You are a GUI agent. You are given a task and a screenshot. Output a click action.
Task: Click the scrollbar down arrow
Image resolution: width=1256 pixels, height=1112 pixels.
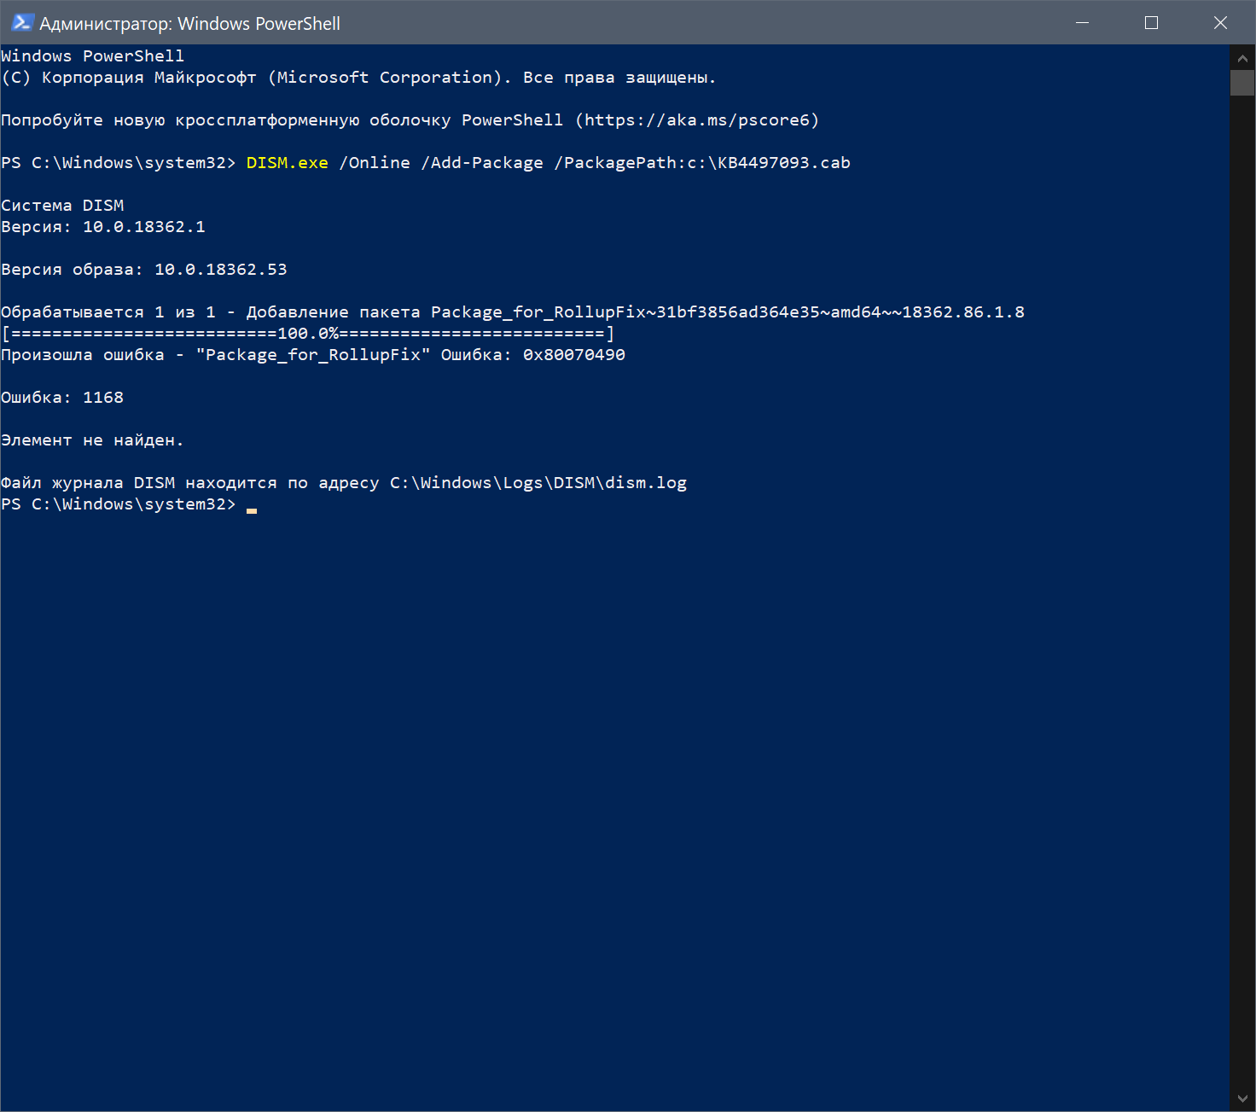[x=1242, y=1099]
